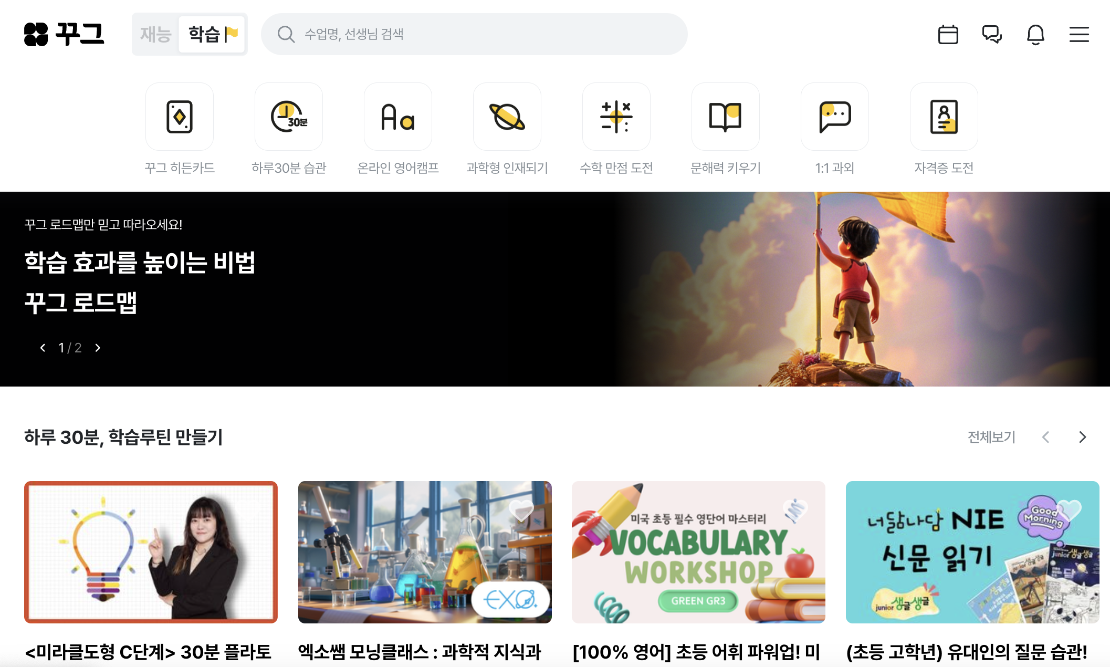The height and width of the screenshot is (667, 1110).
Task: Open the 꾸그 히든카드 category icon
Action: [180, 117]
